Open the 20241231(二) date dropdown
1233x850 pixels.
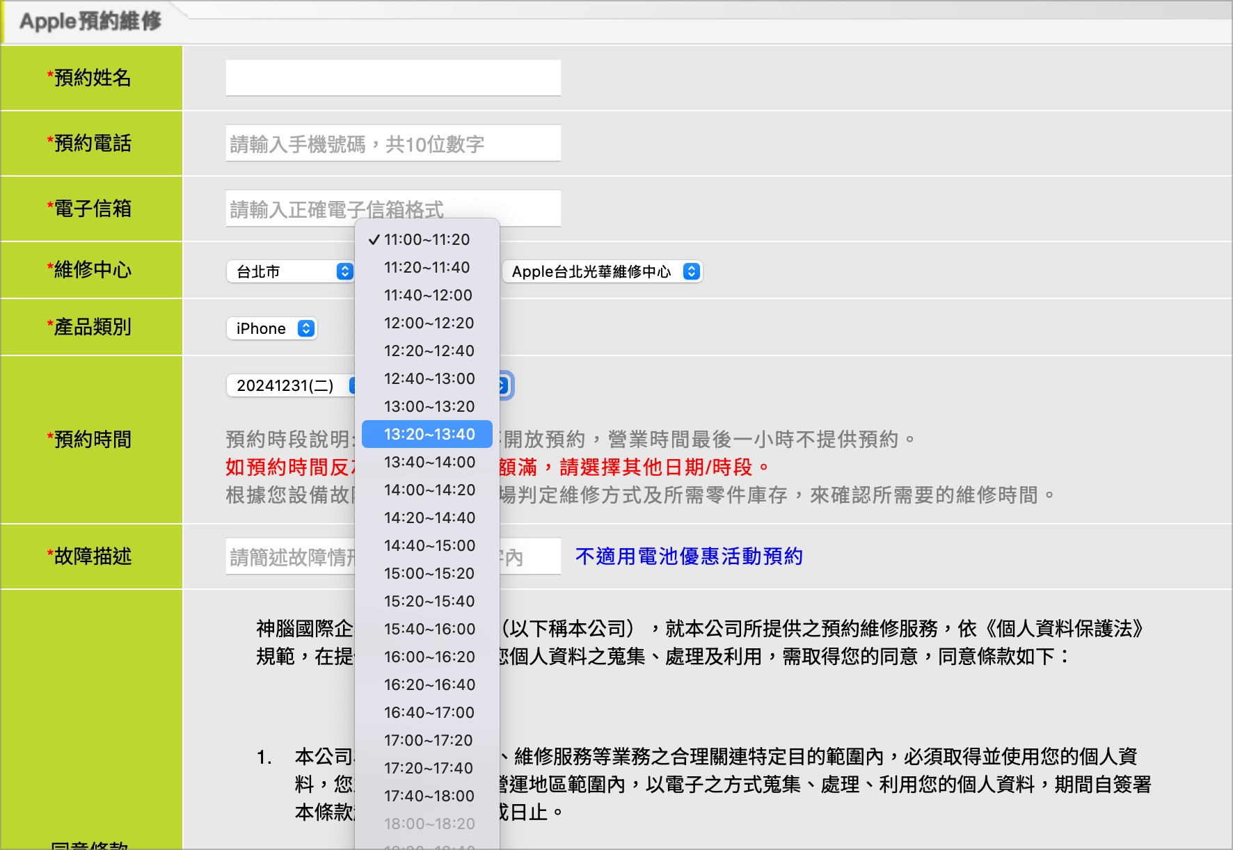click(292, 385)
